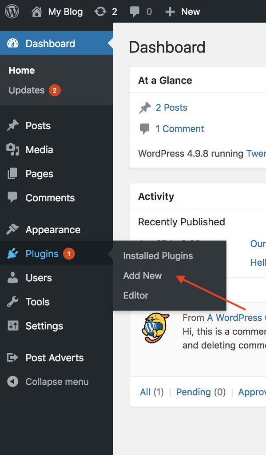Click the Appearance paintbrush icon
Viewport: 266px width, 455px height.
pyautogui.click(x=13, y=230)
